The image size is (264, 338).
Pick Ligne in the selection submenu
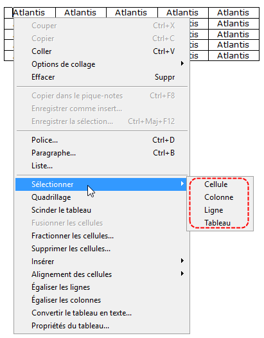point(213,210)
